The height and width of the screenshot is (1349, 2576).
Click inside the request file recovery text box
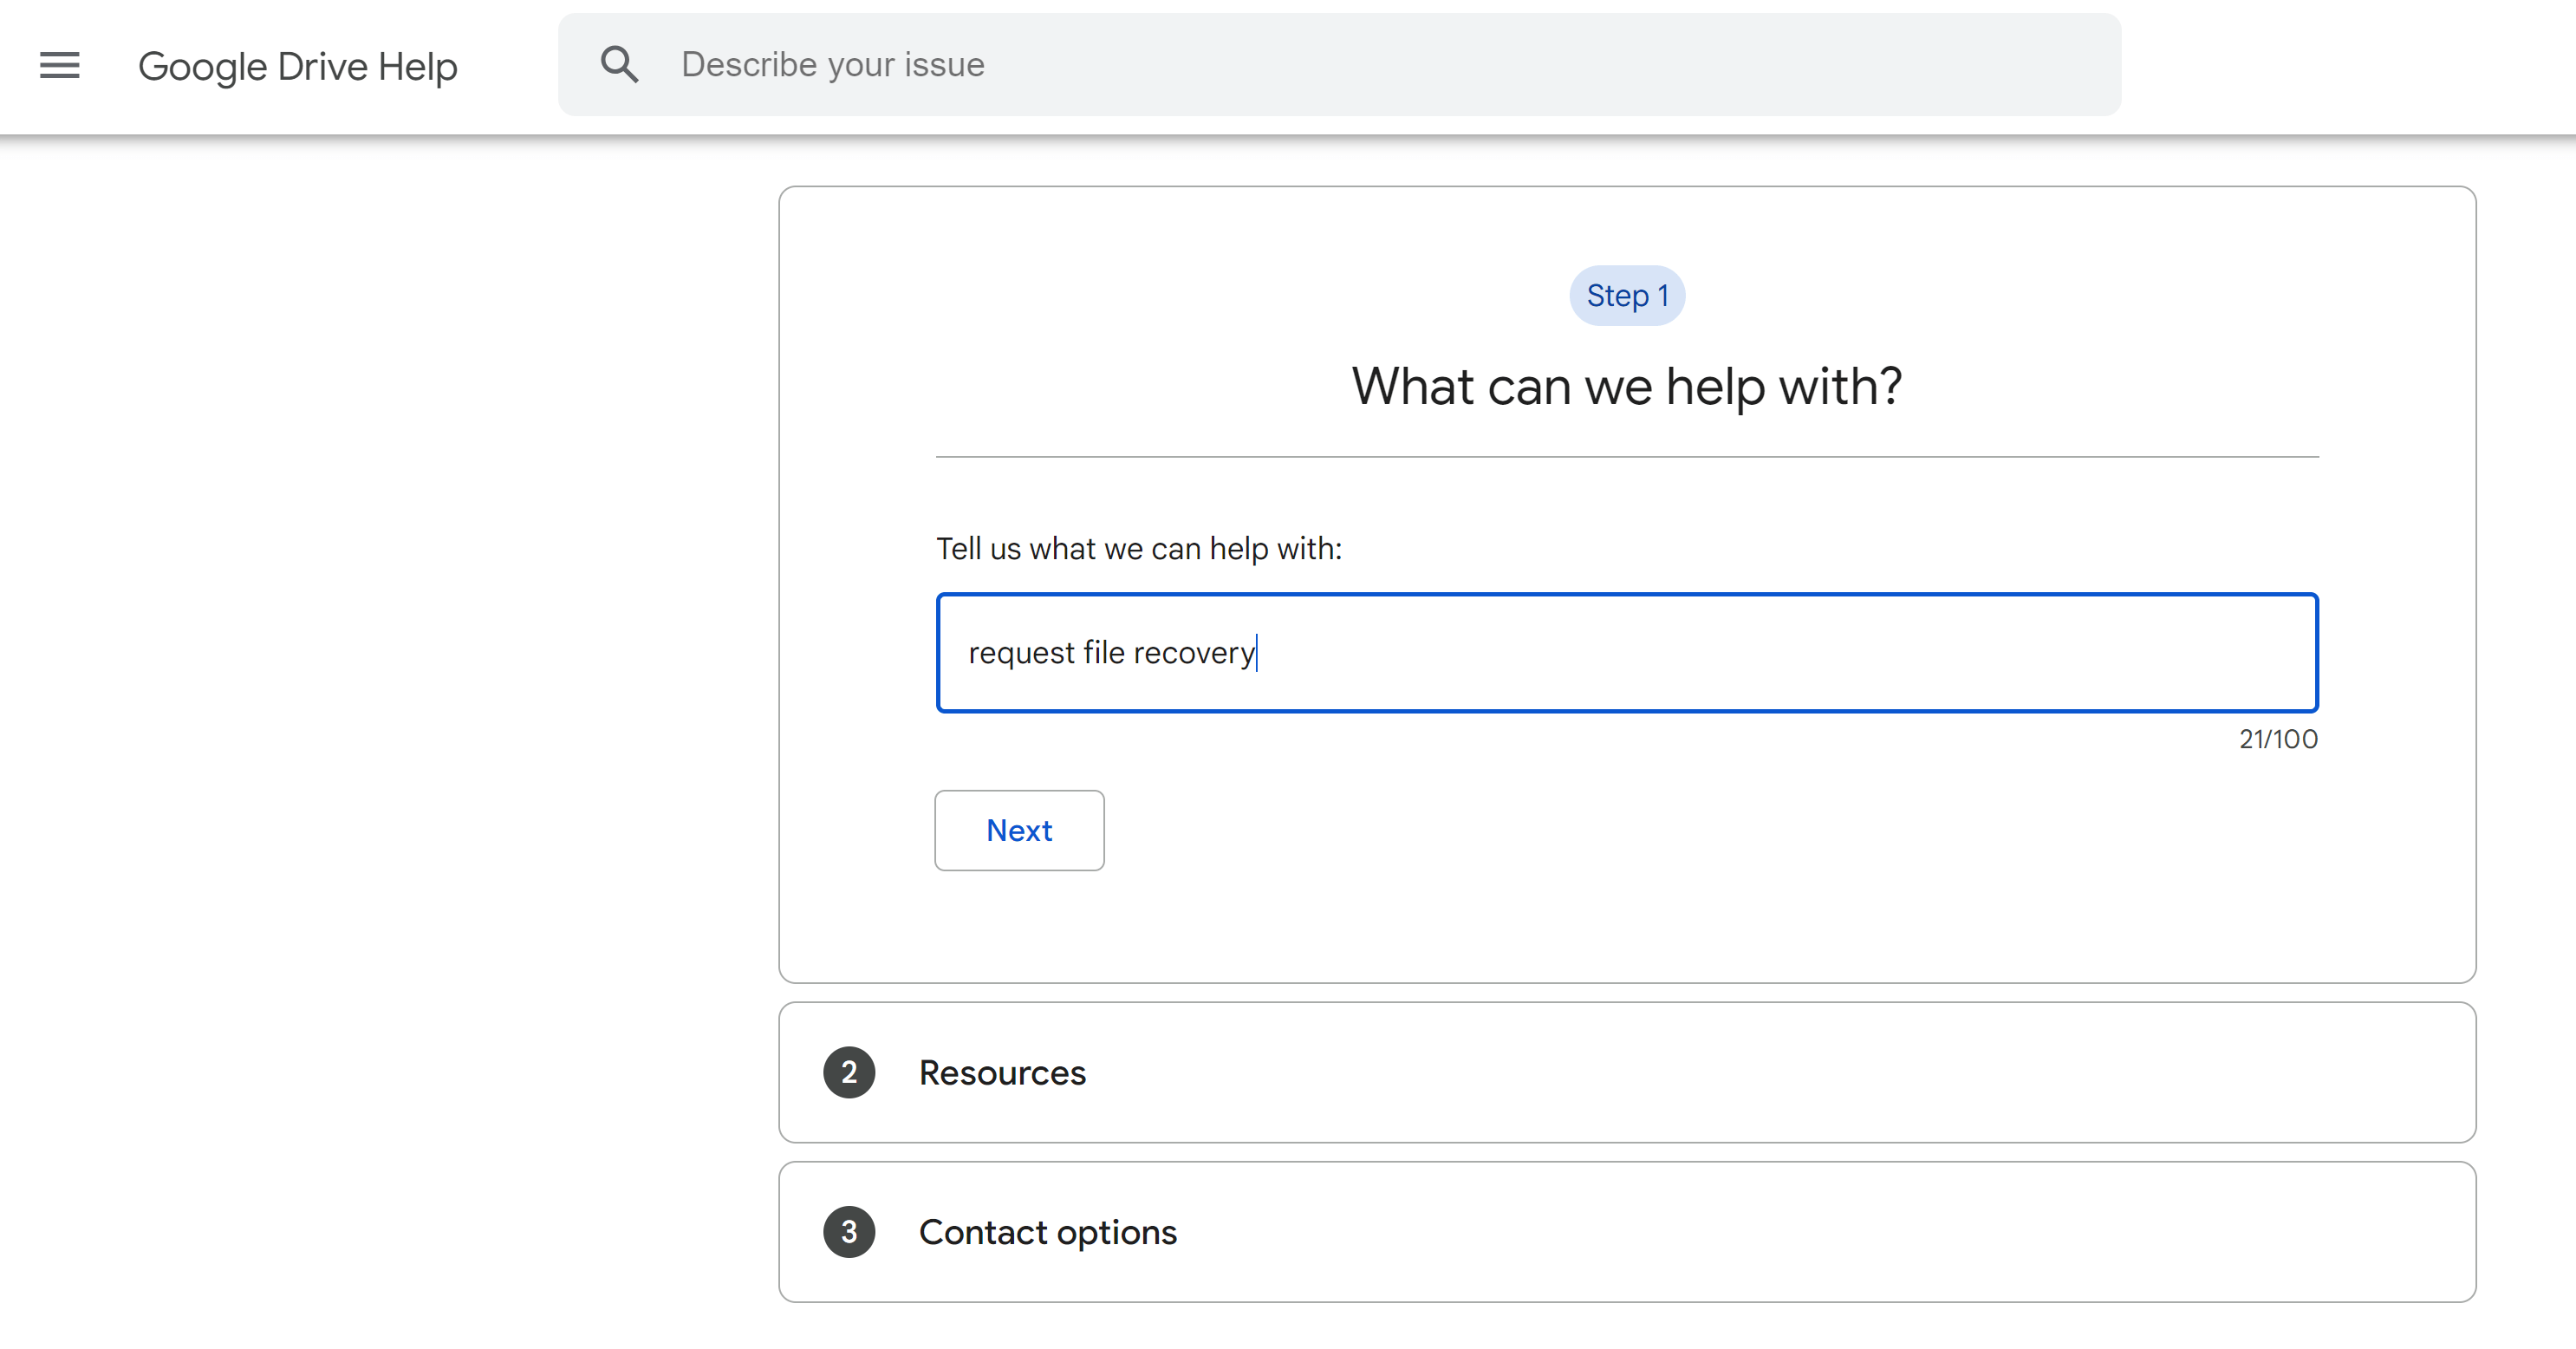coord(1625,652)
